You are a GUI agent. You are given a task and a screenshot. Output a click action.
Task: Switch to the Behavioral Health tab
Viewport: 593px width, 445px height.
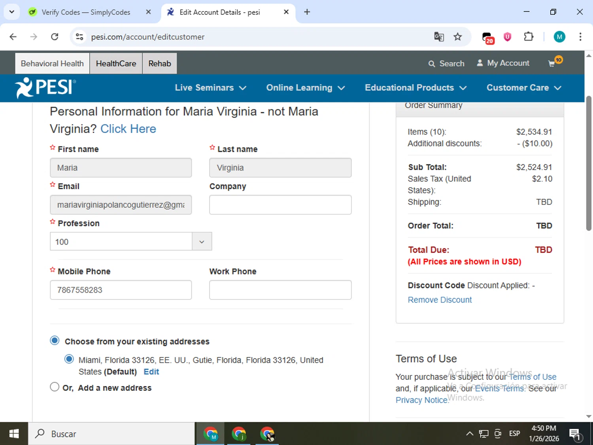pos(52,63)
